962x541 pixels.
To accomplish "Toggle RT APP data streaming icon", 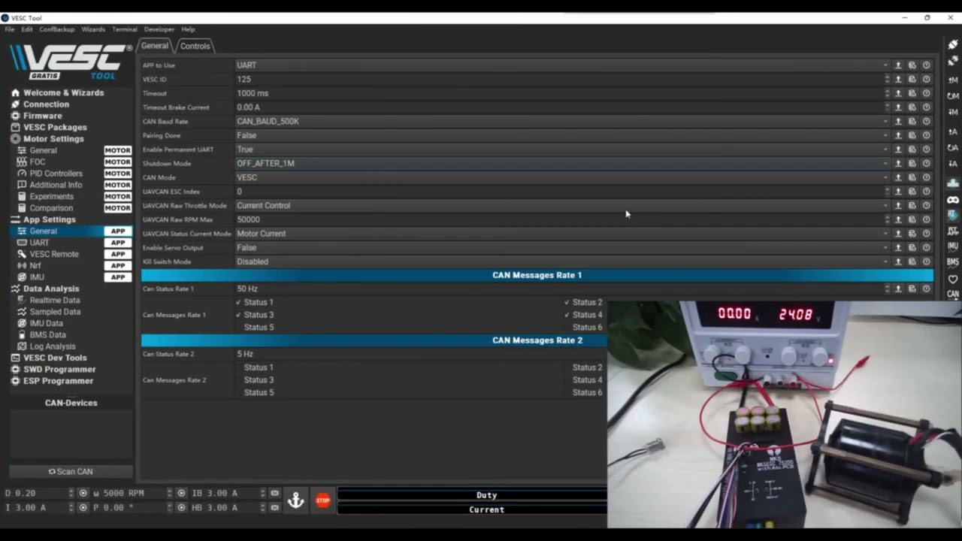I will (953, 231).
